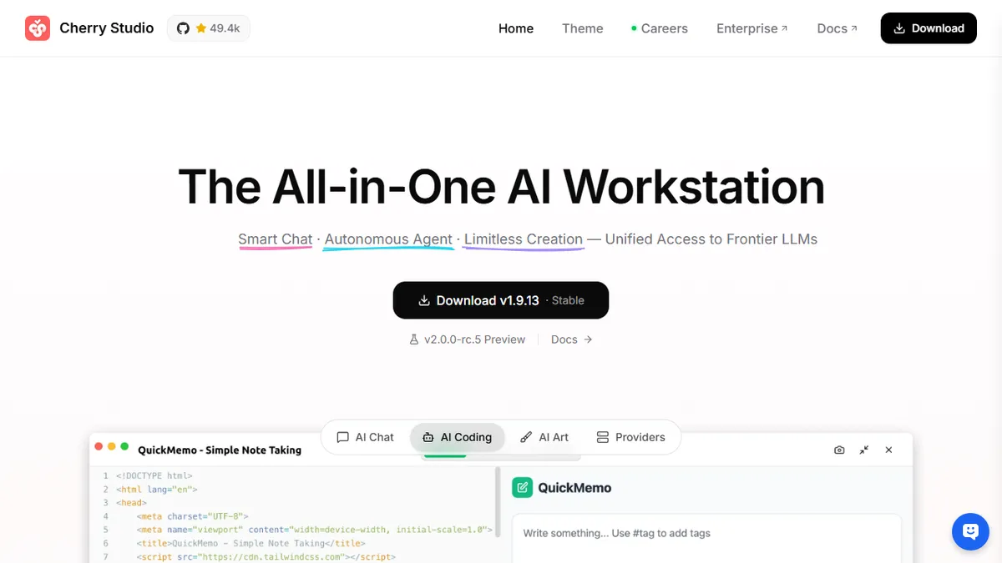This screenshot has height=563, width=1002.
Task: Click the Smart Chat underlined text
Action: (276, 239)
